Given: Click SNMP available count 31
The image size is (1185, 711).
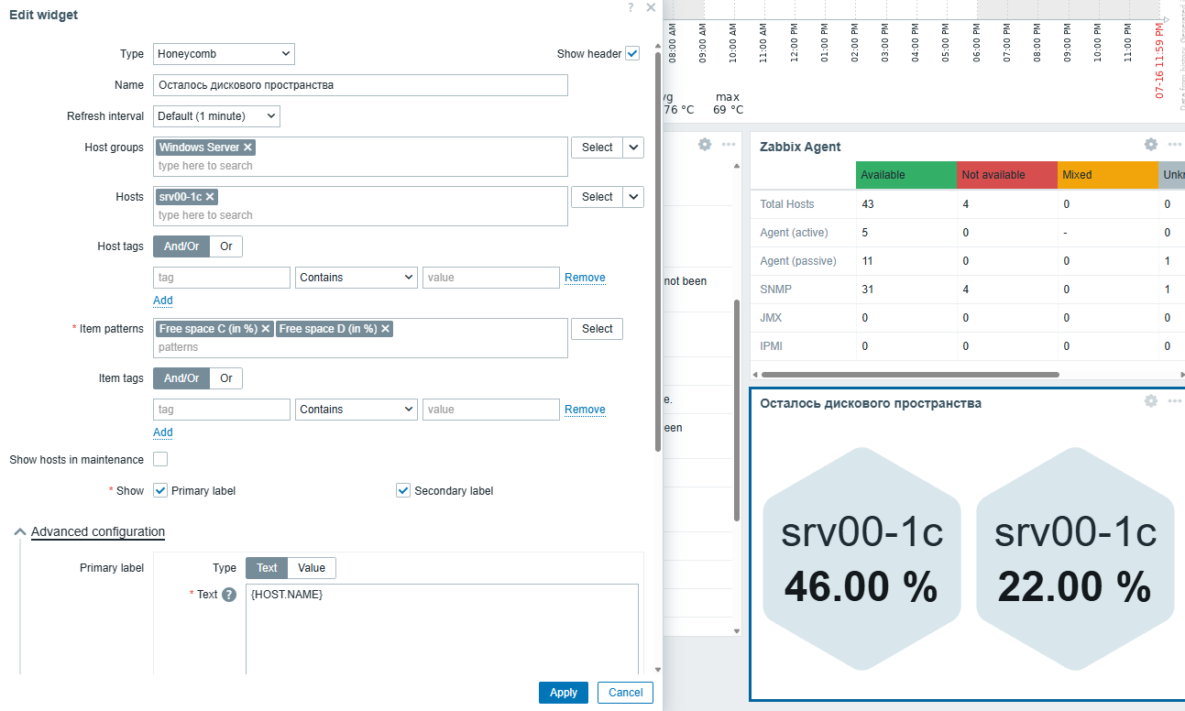Looking at the screenshot, I should tap(868, 290).
